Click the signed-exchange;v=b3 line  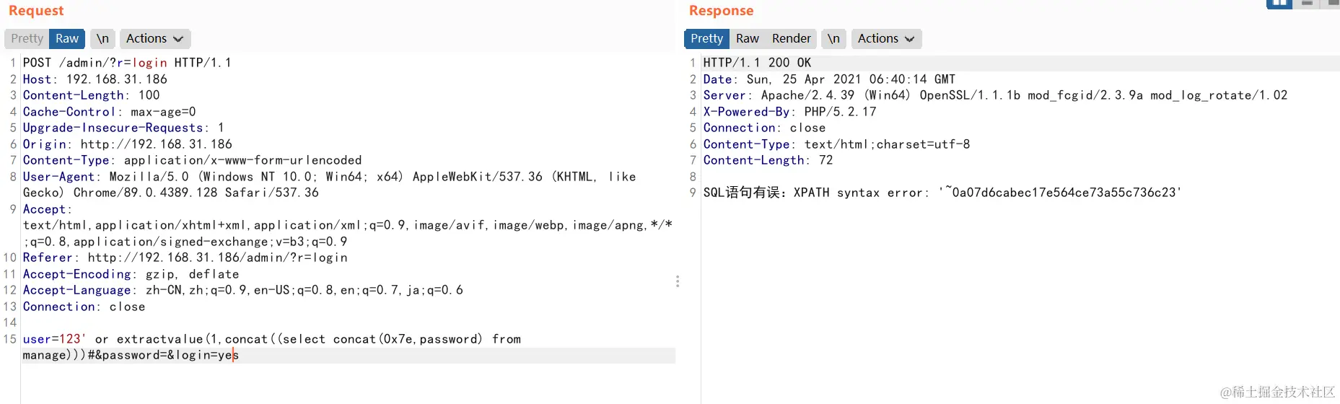click(x=185, y=242)
